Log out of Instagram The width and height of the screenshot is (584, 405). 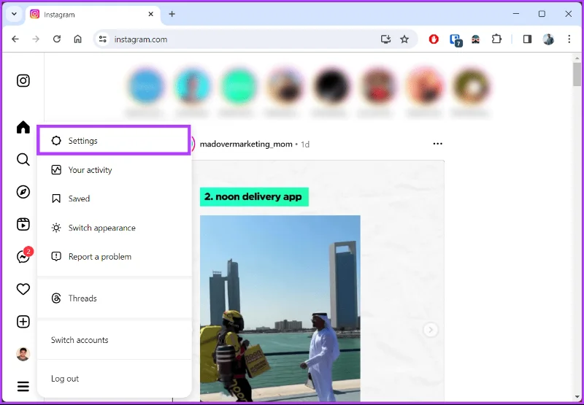[x=114, y=379]
